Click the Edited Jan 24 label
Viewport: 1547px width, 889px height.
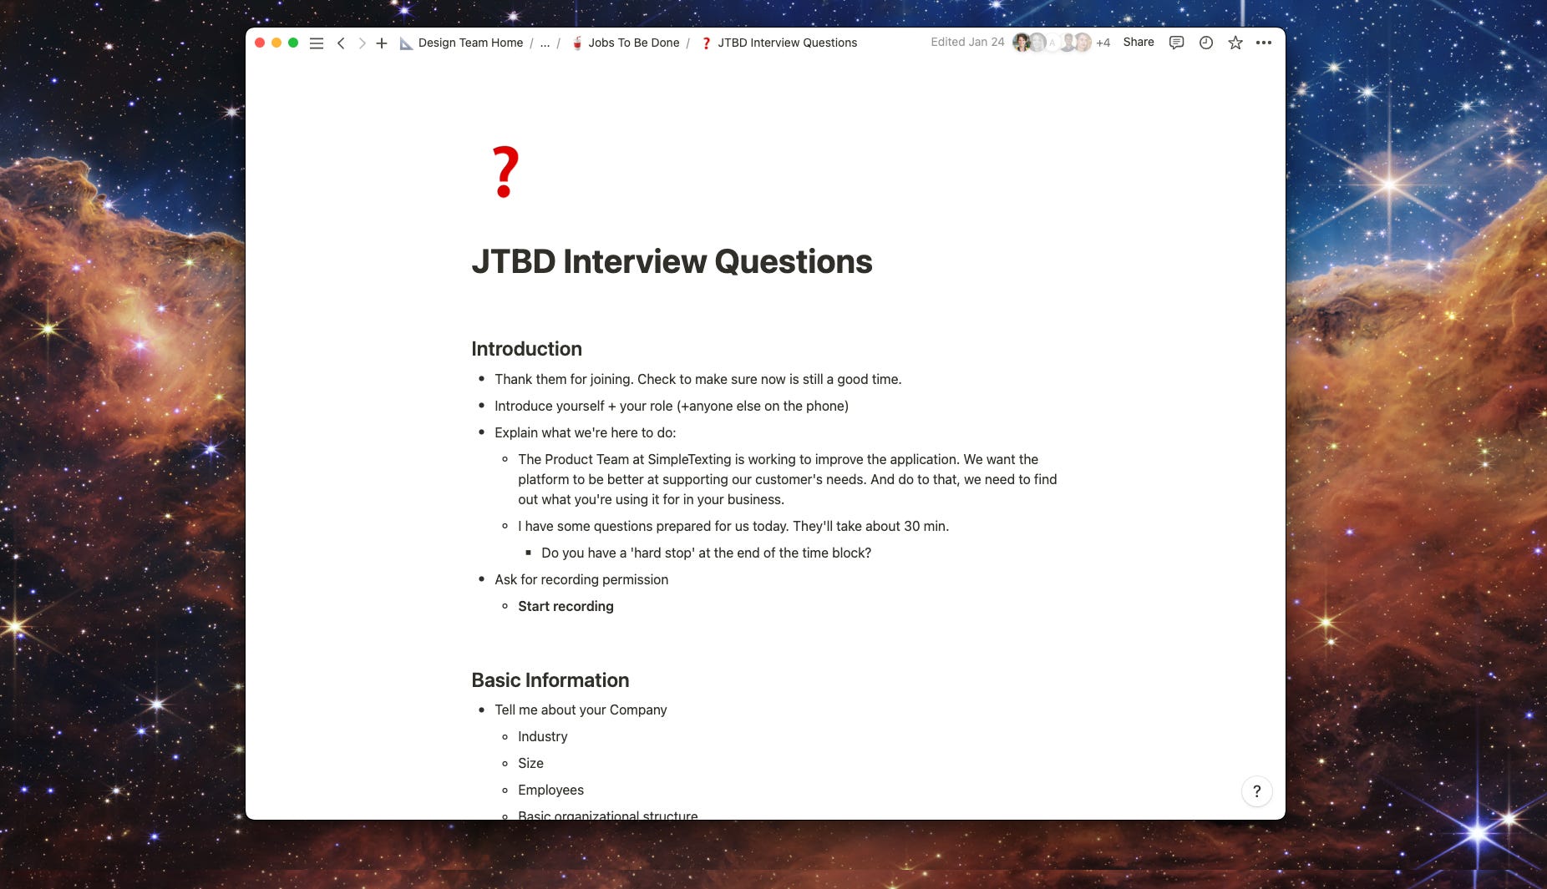[x=967, y=42]
